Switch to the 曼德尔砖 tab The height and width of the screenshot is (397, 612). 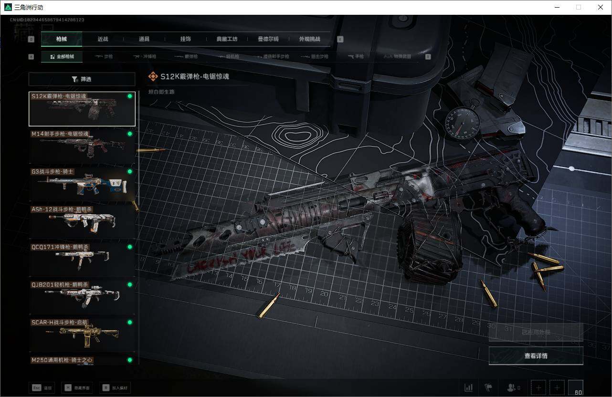(268, 39)
